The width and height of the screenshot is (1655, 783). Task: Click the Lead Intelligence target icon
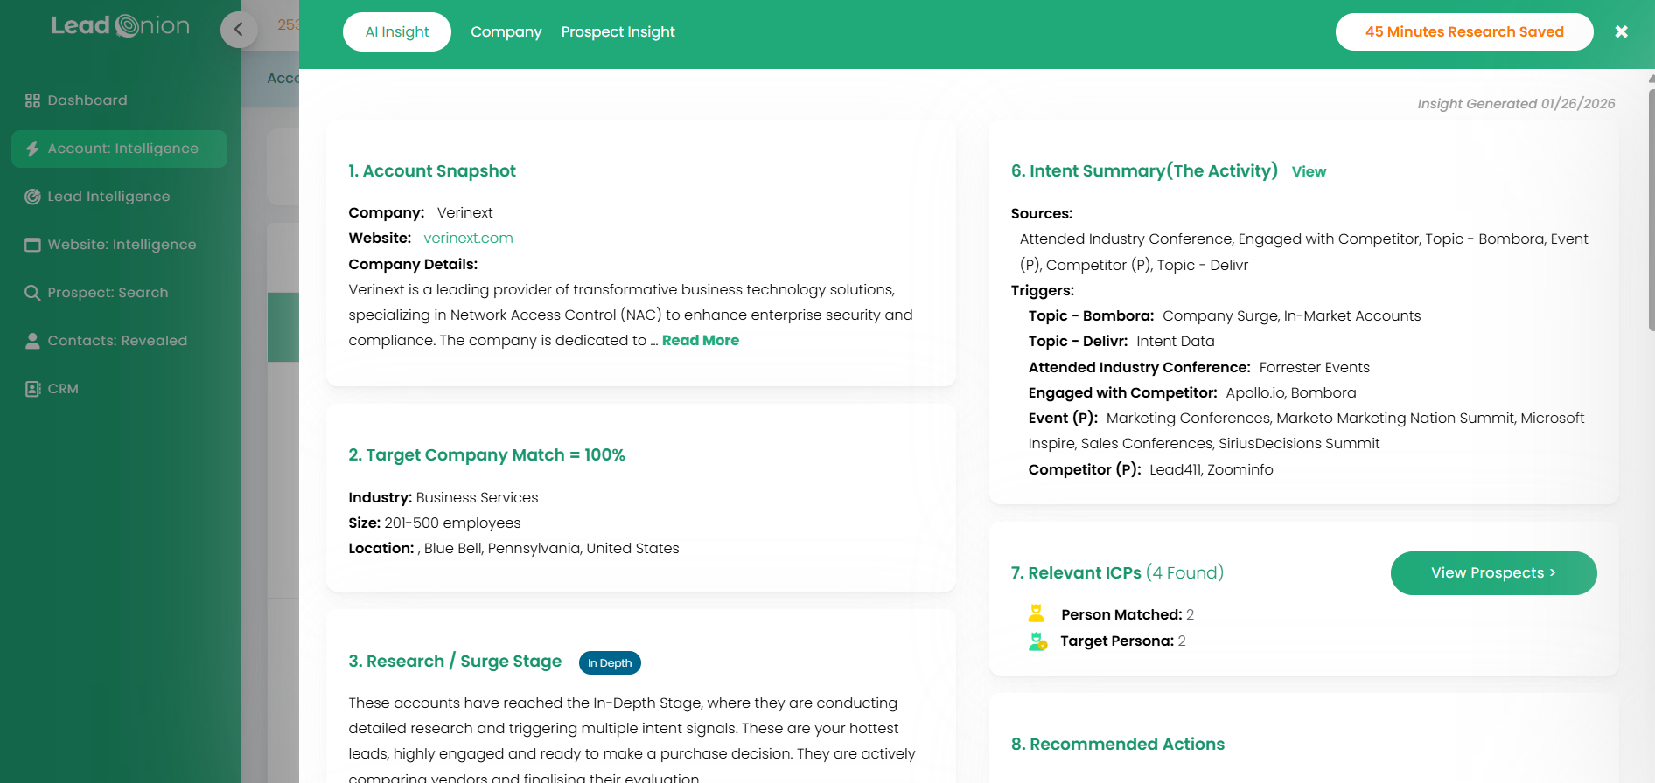coord(32,197)
